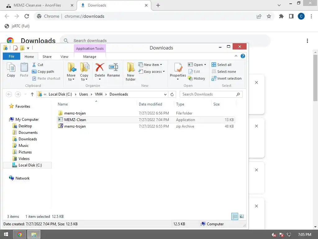Open Start menu on taskbar
Image resolution: width=318 pixels, height=239 pixels.
click(x=6, y=234)
